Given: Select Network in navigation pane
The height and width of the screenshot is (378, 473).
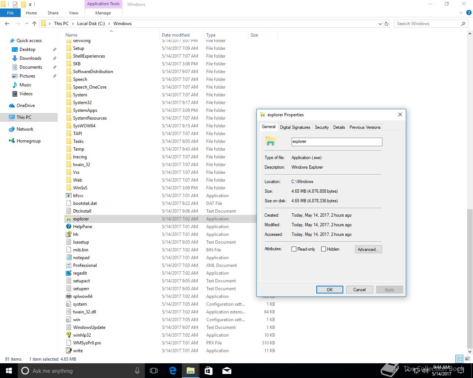Looking at the screenshot, I should pyautogui.click(x=25, y=129).
